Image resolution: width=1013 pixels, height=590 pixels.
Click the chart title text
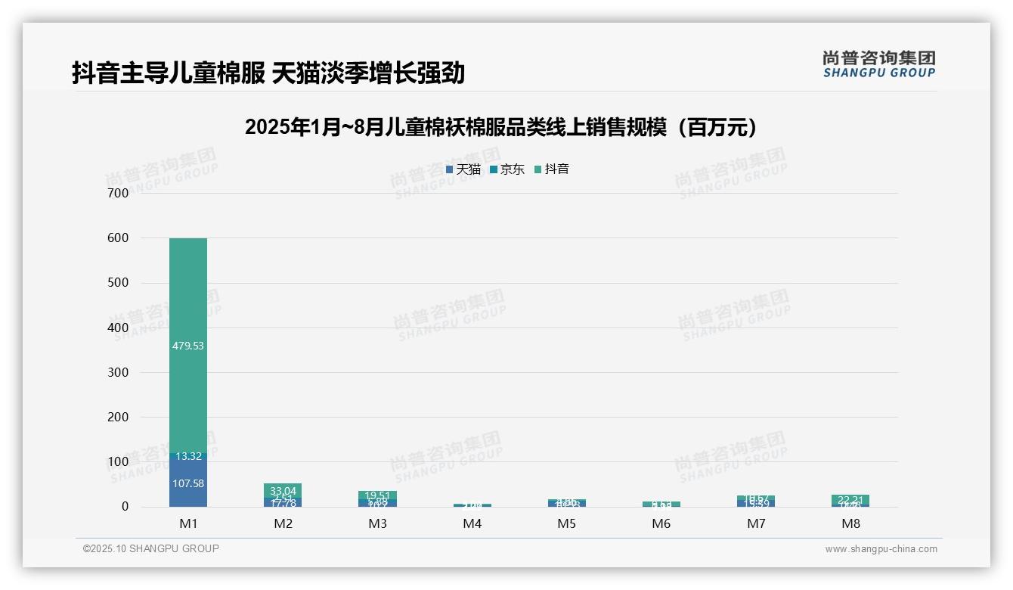[x=500, y=127]
